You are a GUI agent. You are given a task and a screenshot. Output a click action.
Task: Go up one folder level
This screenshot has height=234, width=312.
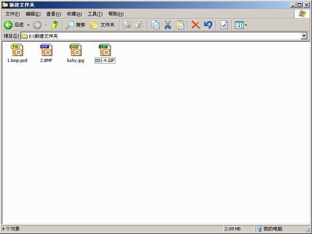point(55,25)
